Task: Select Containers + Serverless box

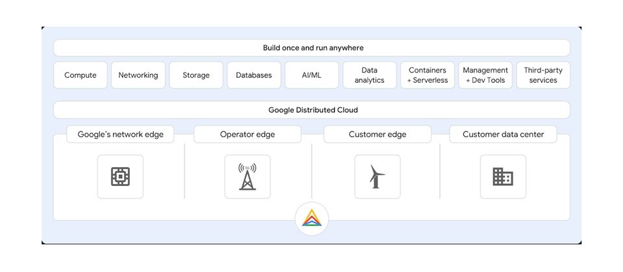Action: [428, 75]
